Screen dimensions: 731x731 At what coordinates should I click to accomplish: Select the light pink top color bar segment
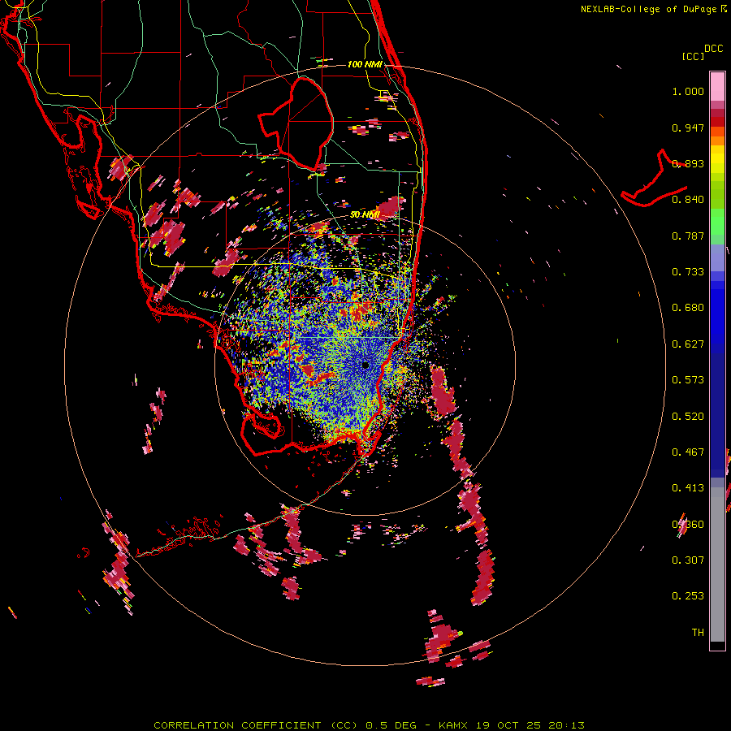pyautogui.click(x=717, y=86)
